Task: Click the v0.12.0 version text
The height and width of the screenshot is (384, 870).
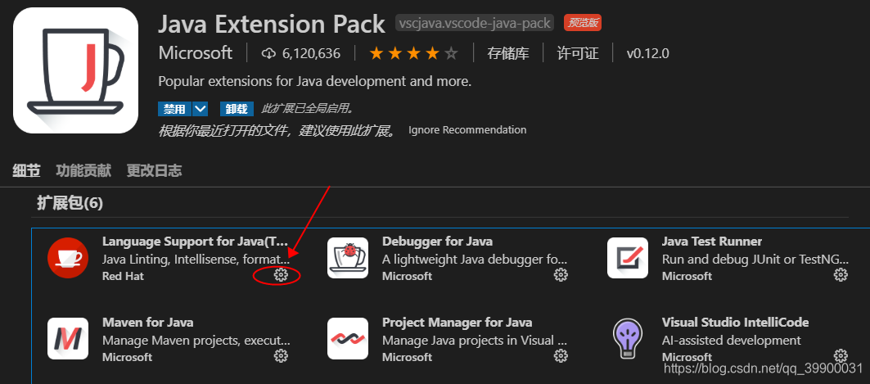Action: coord(647,53)
